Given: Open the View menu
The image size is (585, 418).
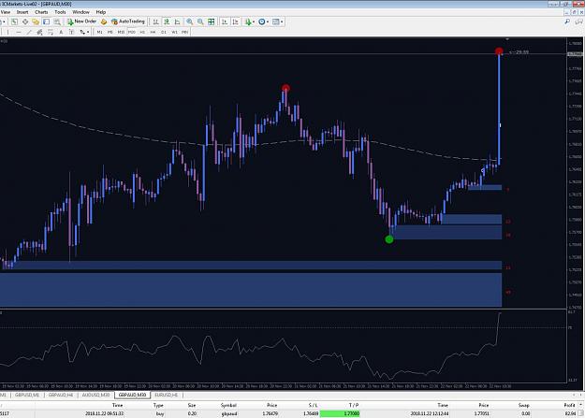Looking at the screenshot, I should pyautogui.click(x=6, y=12).
